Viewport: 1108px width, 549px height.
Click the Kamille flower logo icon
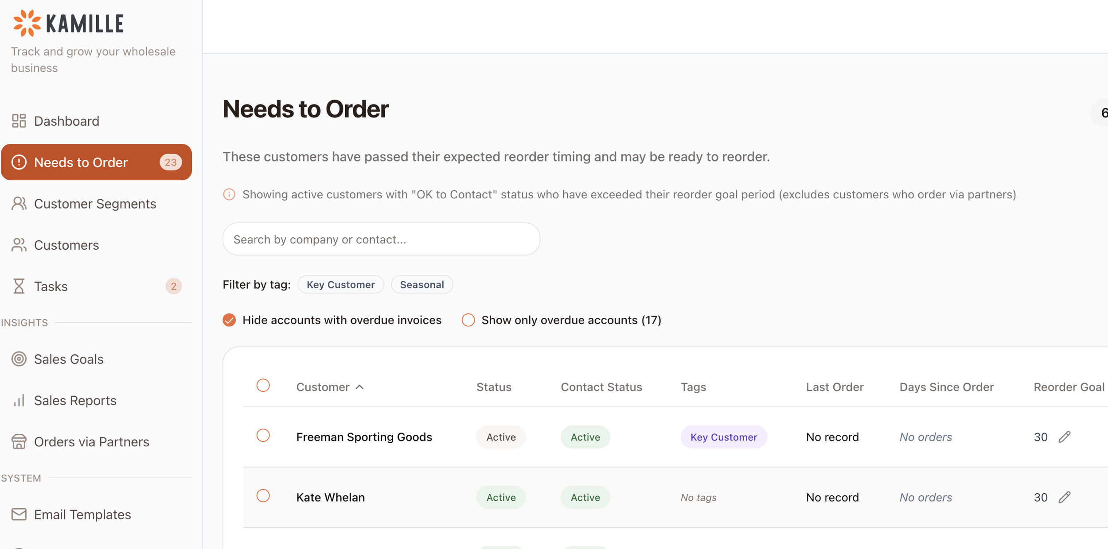click(x=27, y=23)
